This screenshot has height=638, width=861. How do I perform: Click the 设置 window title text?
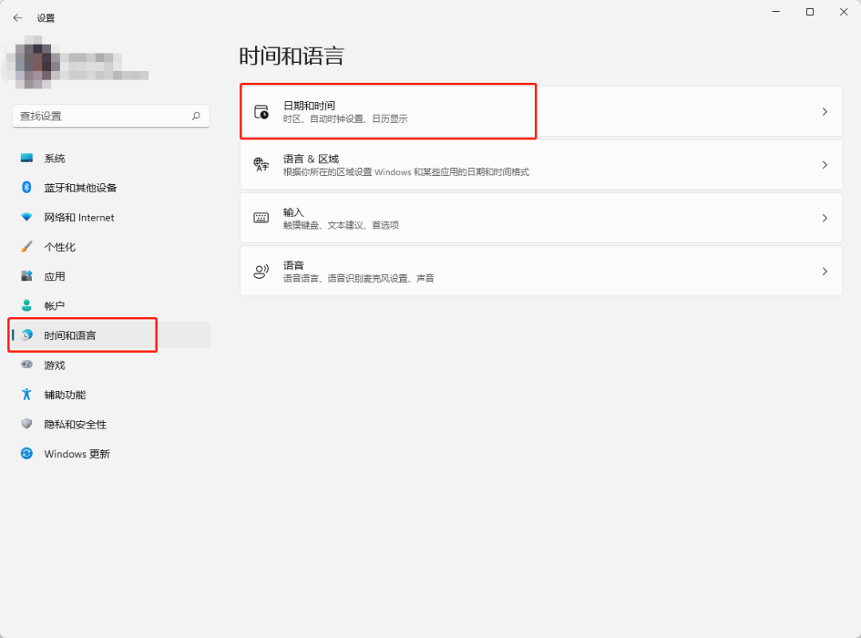click(46, 18)
